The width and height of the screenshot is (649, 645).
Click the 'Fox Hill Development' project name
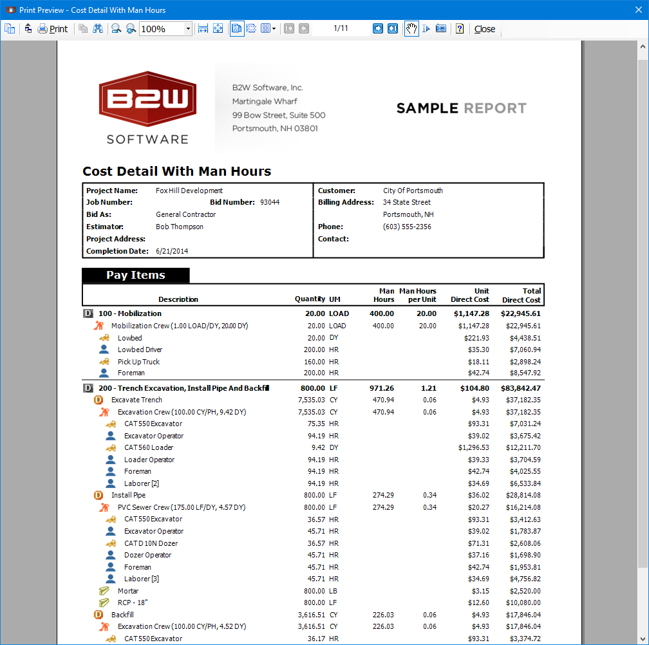(x=189, y=191)
